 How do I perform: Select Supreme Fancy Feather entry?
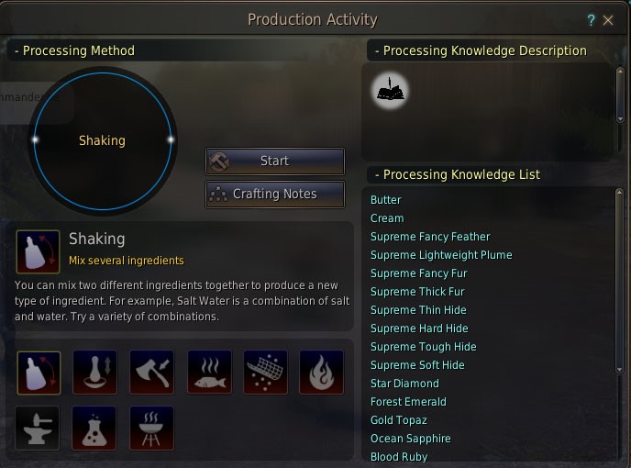(x=430, y=237)
